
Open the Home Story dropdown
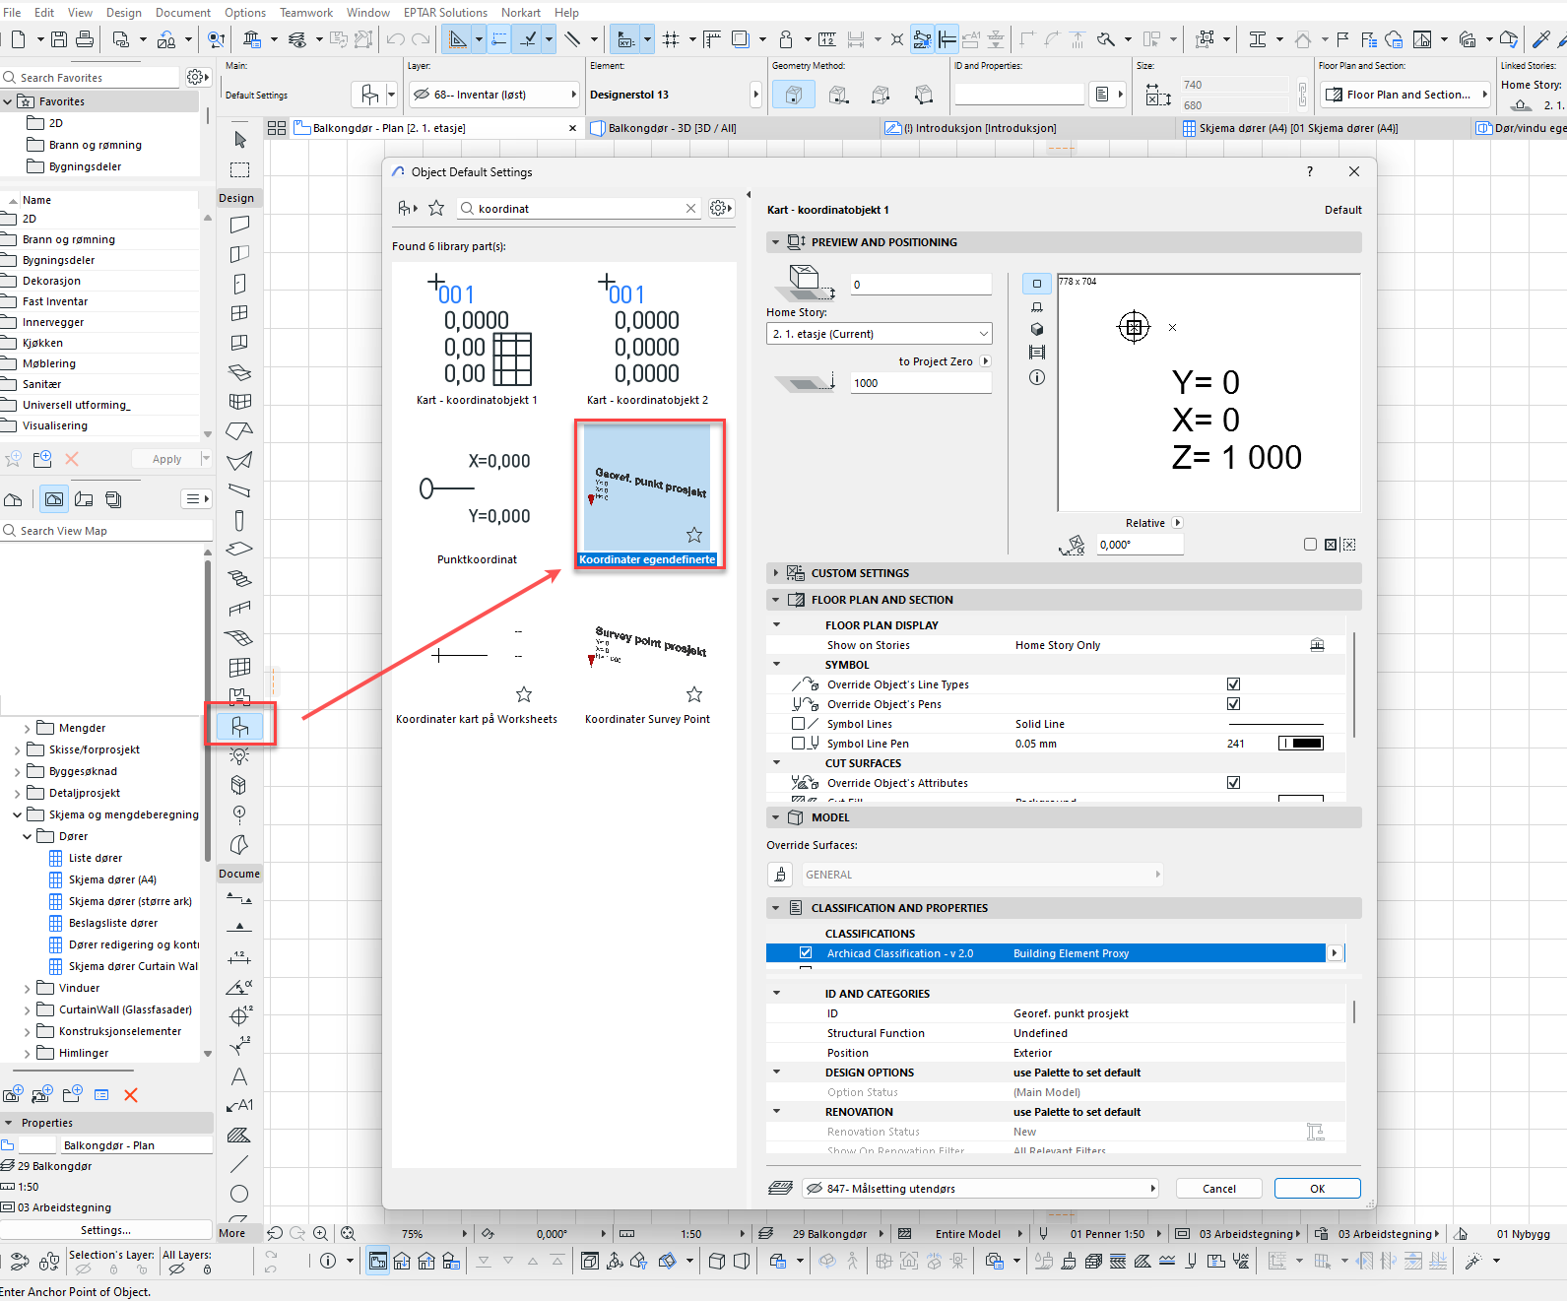[x=879, y=334]
